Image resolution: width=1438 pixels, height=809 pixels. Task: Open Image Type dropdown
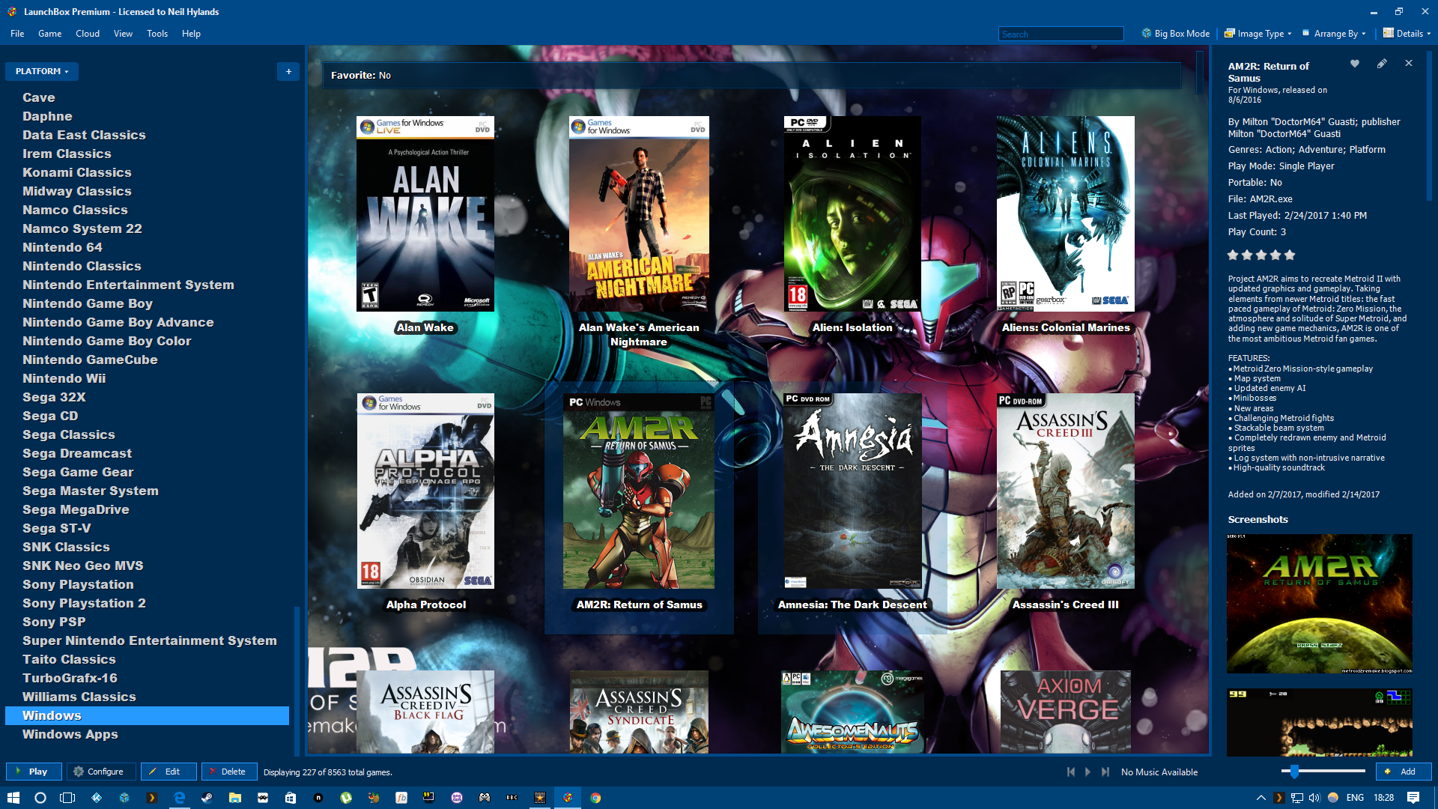(x=1258, y=34)
